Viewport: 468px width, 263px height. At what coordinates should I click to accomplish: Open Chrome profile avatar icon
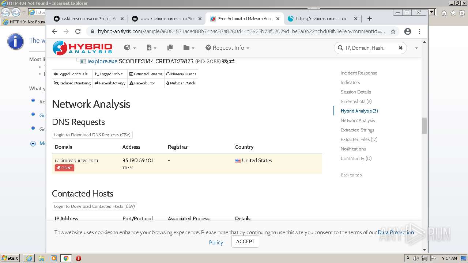pyautogui.click(x=408, y=31)
